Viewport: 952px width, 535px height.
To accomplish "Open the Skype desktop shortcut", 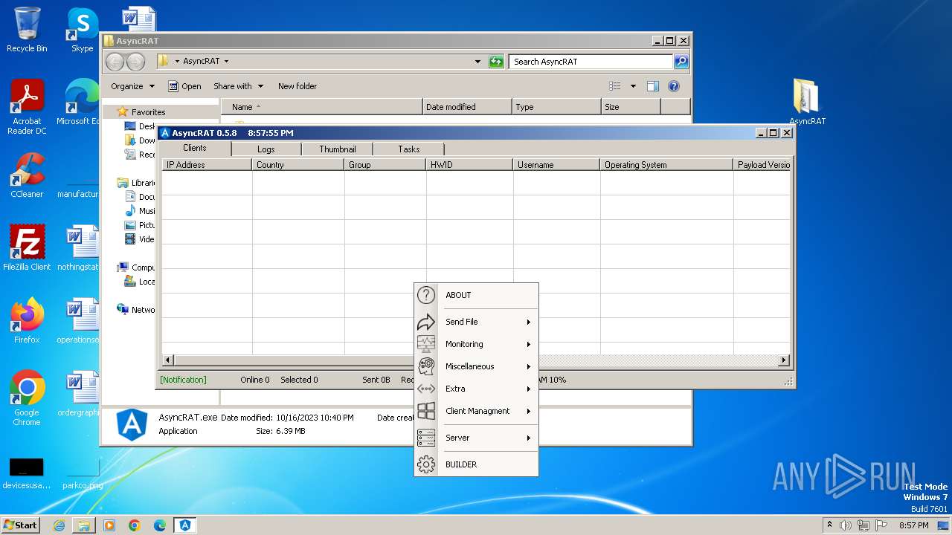I will [x=82, y=30].
